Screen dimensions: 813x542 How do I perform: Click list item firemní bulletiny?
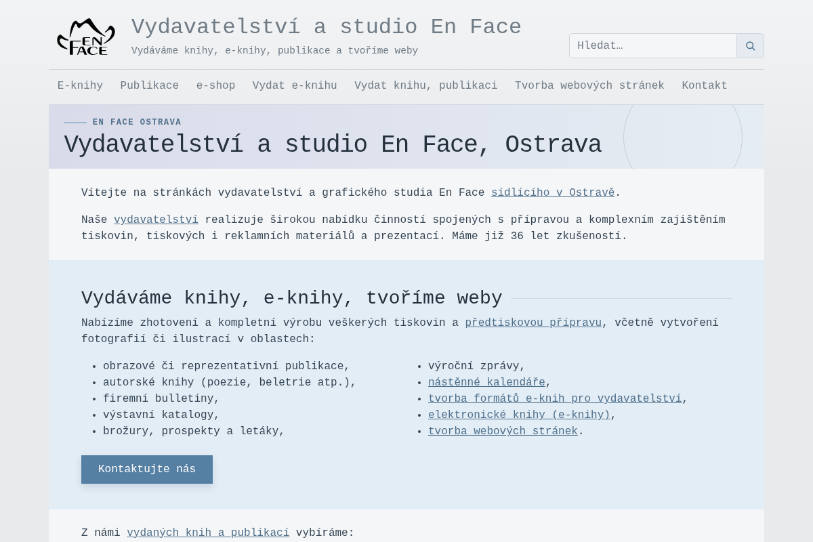(161, 399)
